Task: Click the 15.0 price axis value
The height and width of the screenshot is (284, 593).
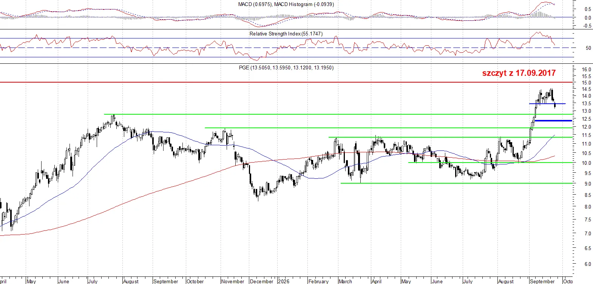Action: (587, 83)
